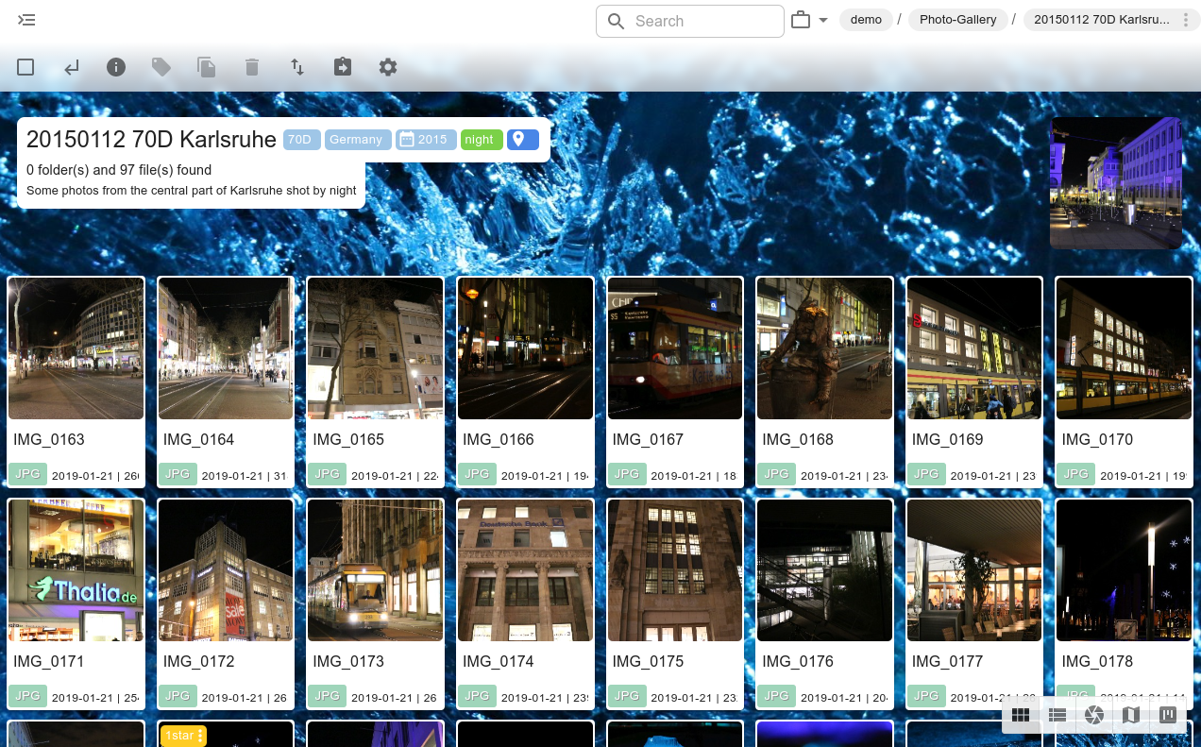This screenshot has width=1201, height=747.
Task: Click the copy/move files icon
Action: pos(206,67)
